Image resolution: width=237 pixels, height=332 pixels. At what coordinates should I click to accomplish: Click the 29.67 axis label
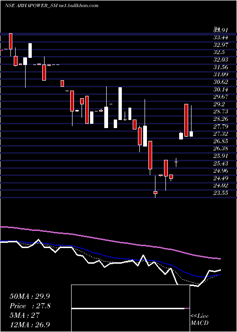coord(221,97)
